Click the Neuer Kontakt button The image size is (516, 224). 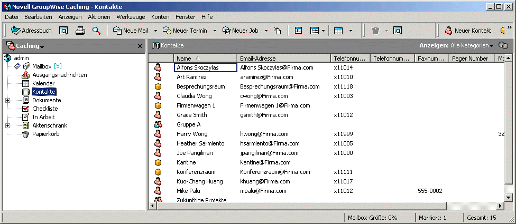click(x=468, y=31)
